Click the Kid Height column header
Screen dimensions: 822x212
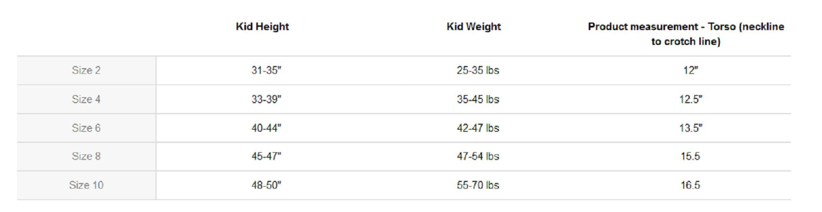(262, 27)
